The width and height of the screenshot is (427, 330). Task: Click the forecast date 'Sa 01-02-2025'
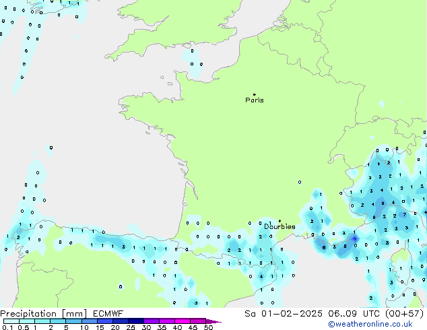tap(284, 314)
